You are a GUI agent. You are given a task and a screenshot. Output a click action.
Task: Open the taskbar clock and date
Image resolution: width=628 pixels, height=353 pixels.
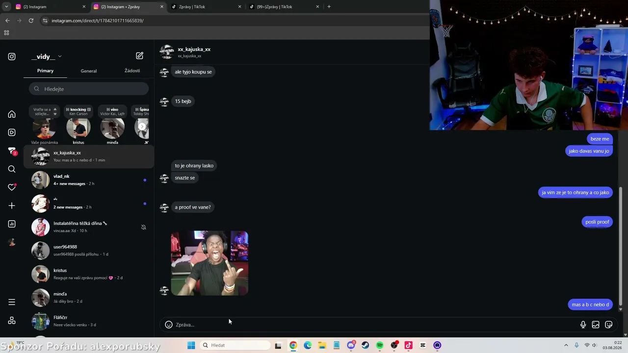point(613,345)
